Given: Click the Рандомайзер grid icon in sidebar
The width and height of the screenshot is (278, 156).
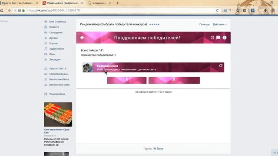Looking at the screenshot, I should 46,94.
